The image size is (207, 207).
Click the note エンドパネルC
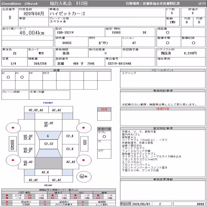tap(132, 162)
